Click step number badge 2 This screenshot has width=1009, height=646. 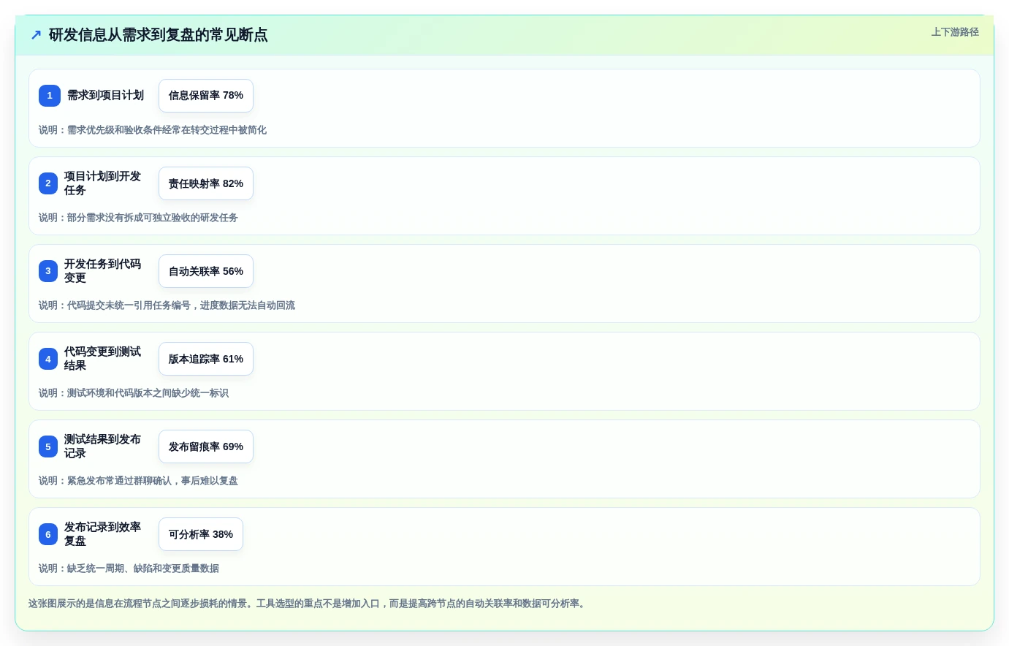coord(48,183)
